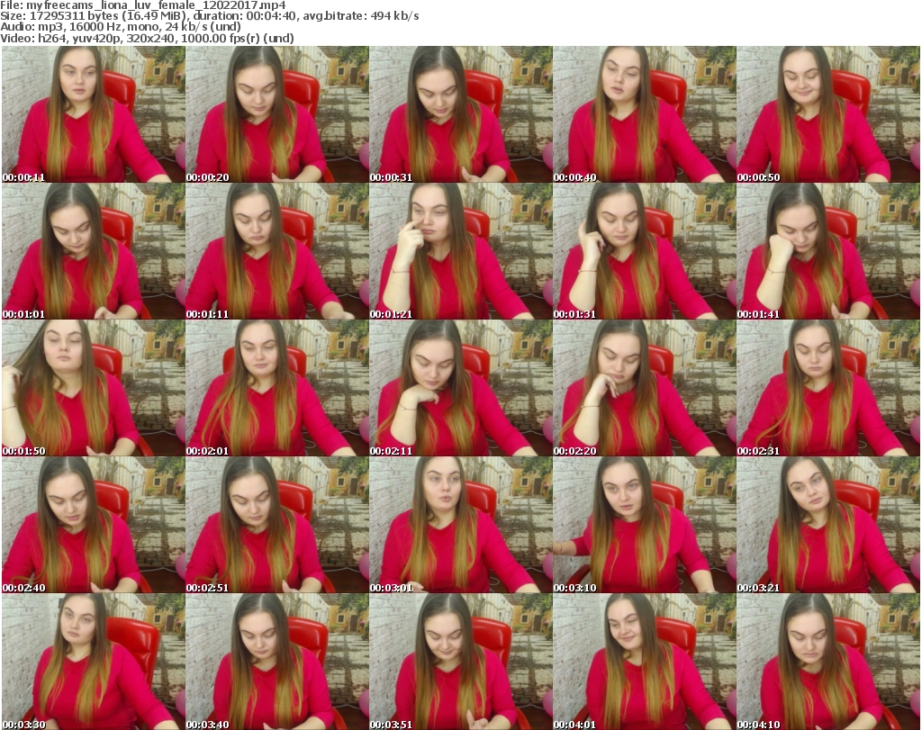The width and height of the screenshot is (922, 730).
Task: Choose the preview frame marked 00:03:10
Action: [645, 525]
